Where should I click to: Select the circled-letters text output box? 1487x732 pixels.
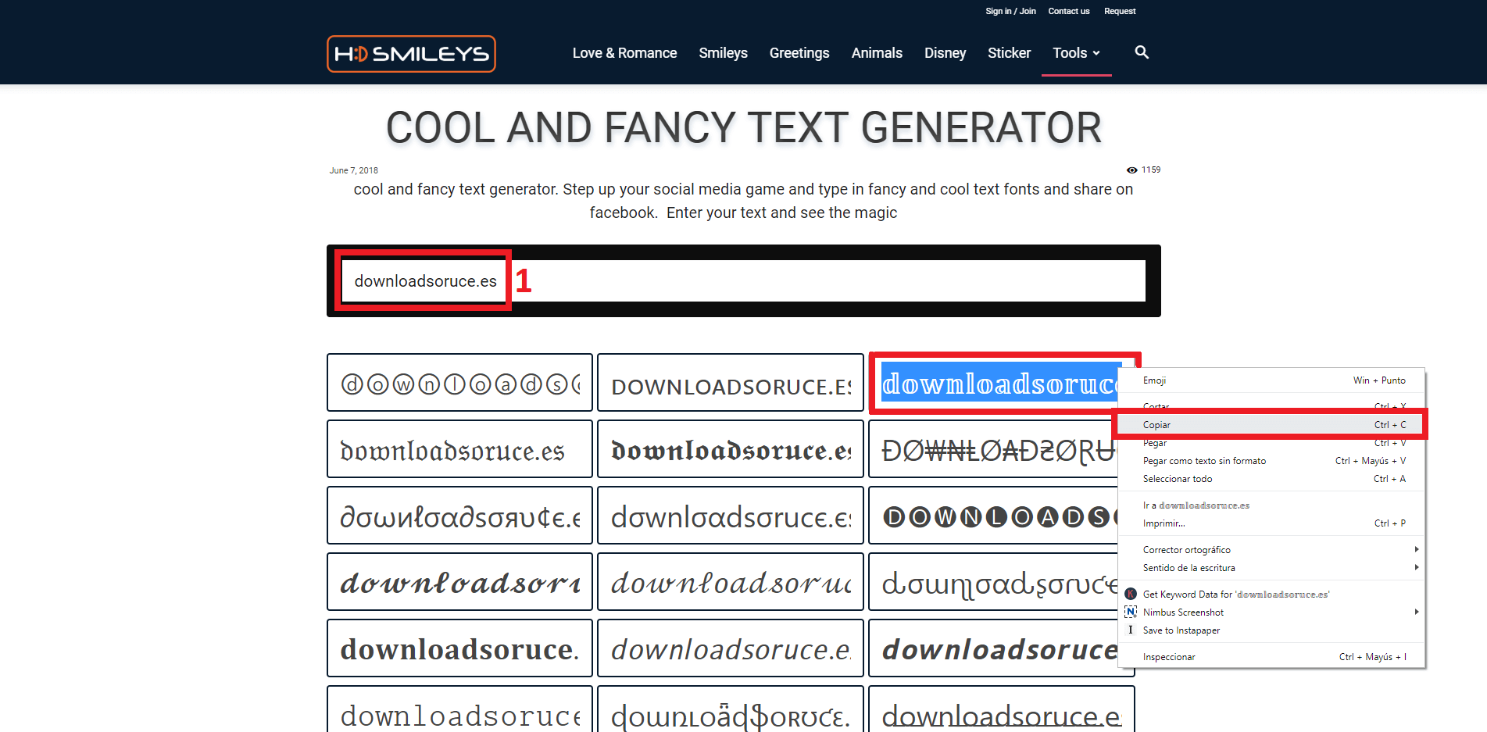tap(459, 383)
